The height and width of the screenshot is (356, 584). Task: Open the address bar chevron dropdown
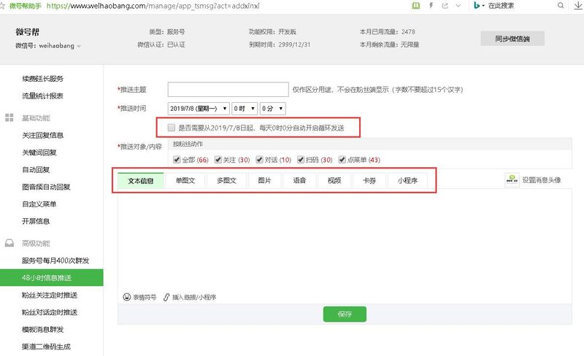pyautogui.click(x=458, y=6)
